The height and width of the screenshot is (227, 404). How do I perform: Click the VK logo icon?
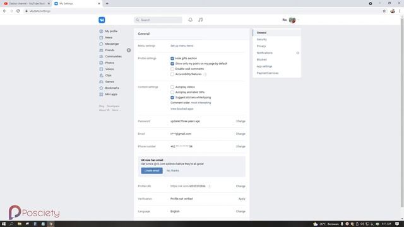pyautogui.click(x=102, y=20)
